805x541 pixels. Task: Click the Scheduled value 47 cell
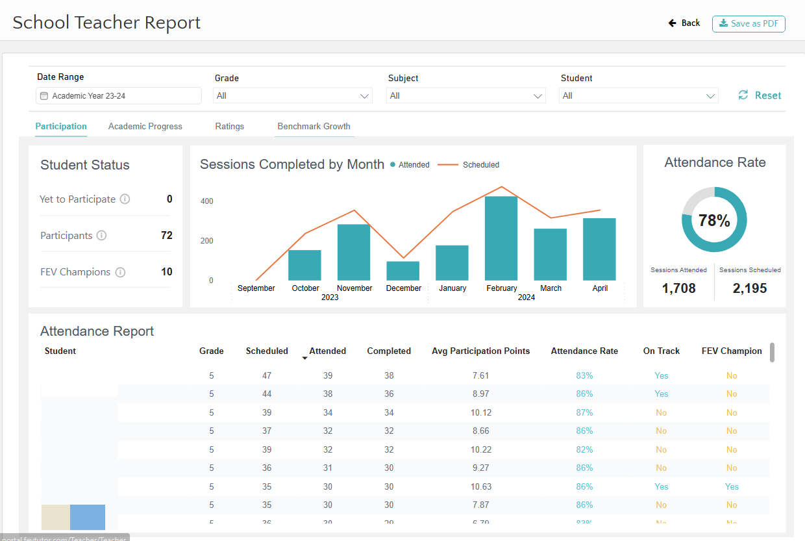coord(267,375)
